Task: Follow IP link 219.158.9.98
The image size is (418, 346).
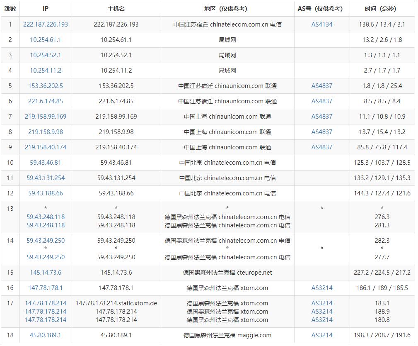Action: (x=46, y=132)
